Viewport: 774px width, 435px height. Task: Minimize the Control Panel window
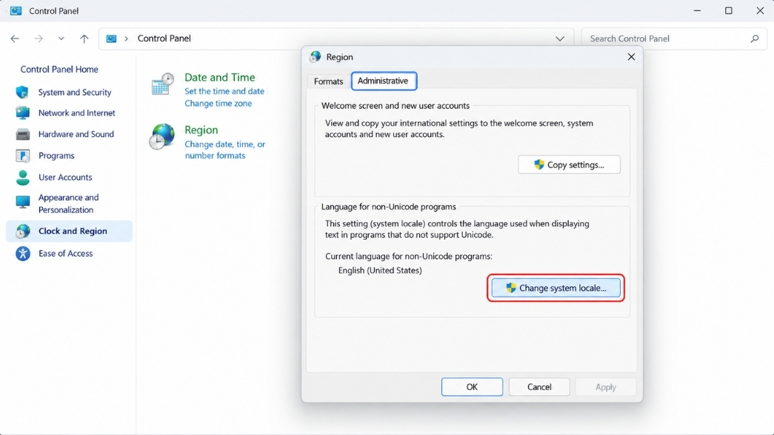pos(697,11)
